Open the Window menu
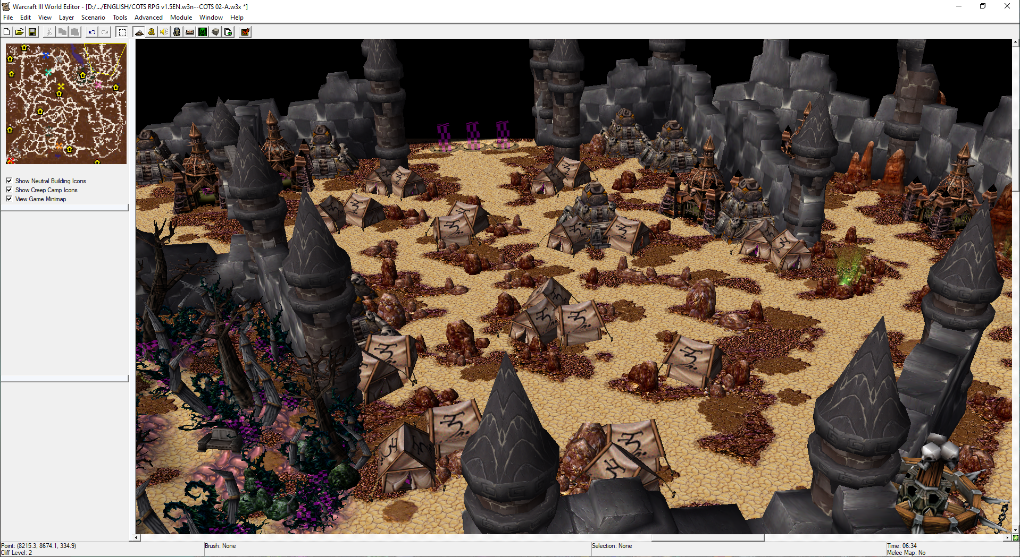 tap(211, 18)
